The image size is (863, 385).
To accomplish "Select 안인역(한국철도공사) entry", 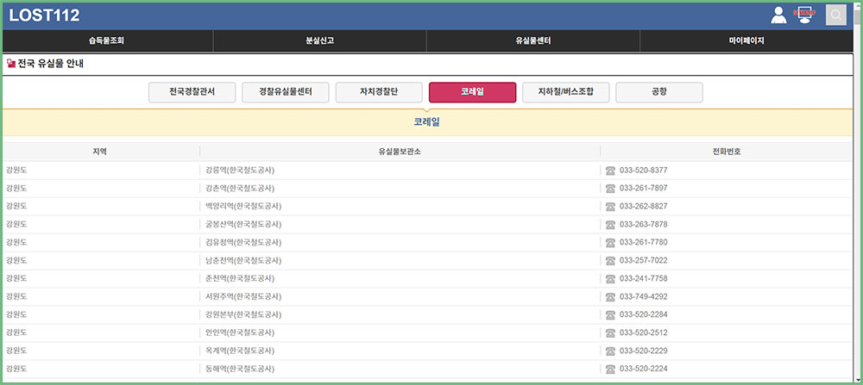I will (x=240, y=332).
